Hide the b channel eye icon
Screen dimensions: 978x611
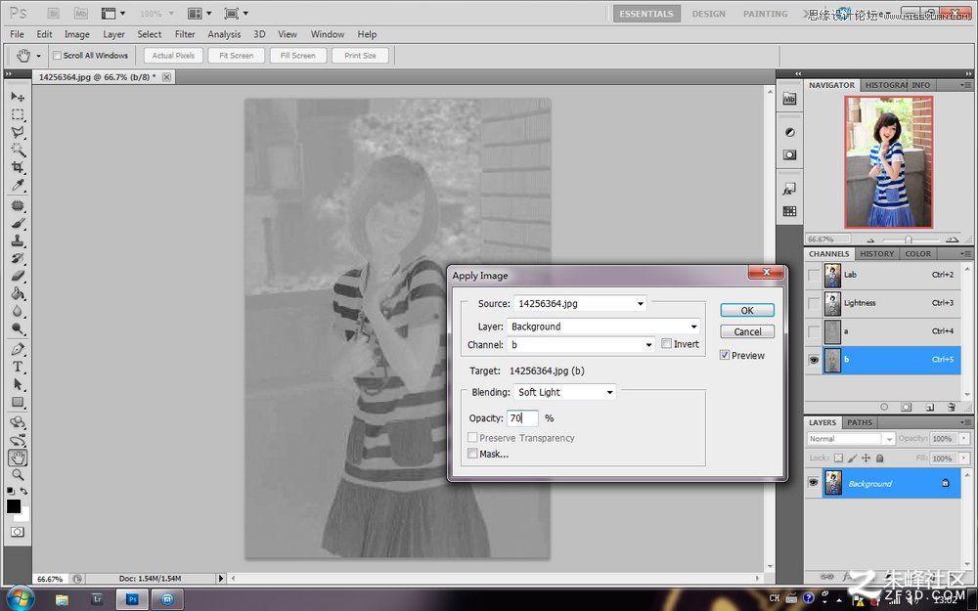click(x=814, y=360)
